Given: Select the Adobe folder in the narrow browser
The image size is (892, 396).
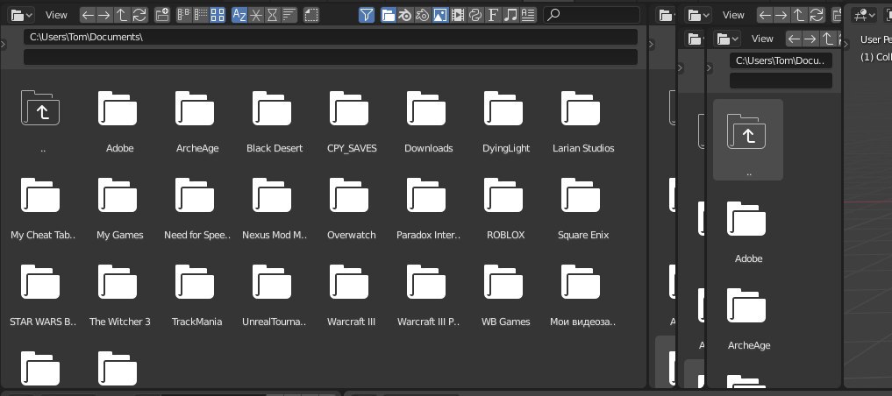Looking at the screenshot, I should [x=748, y=232].
